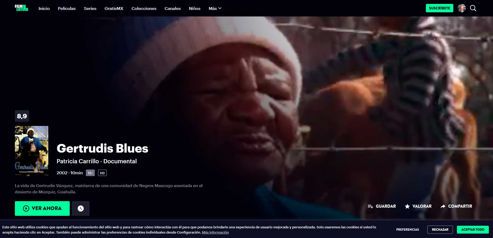Click the user profile avatar
This screenshot has height=238, width=493.
[x=462, y=8]
